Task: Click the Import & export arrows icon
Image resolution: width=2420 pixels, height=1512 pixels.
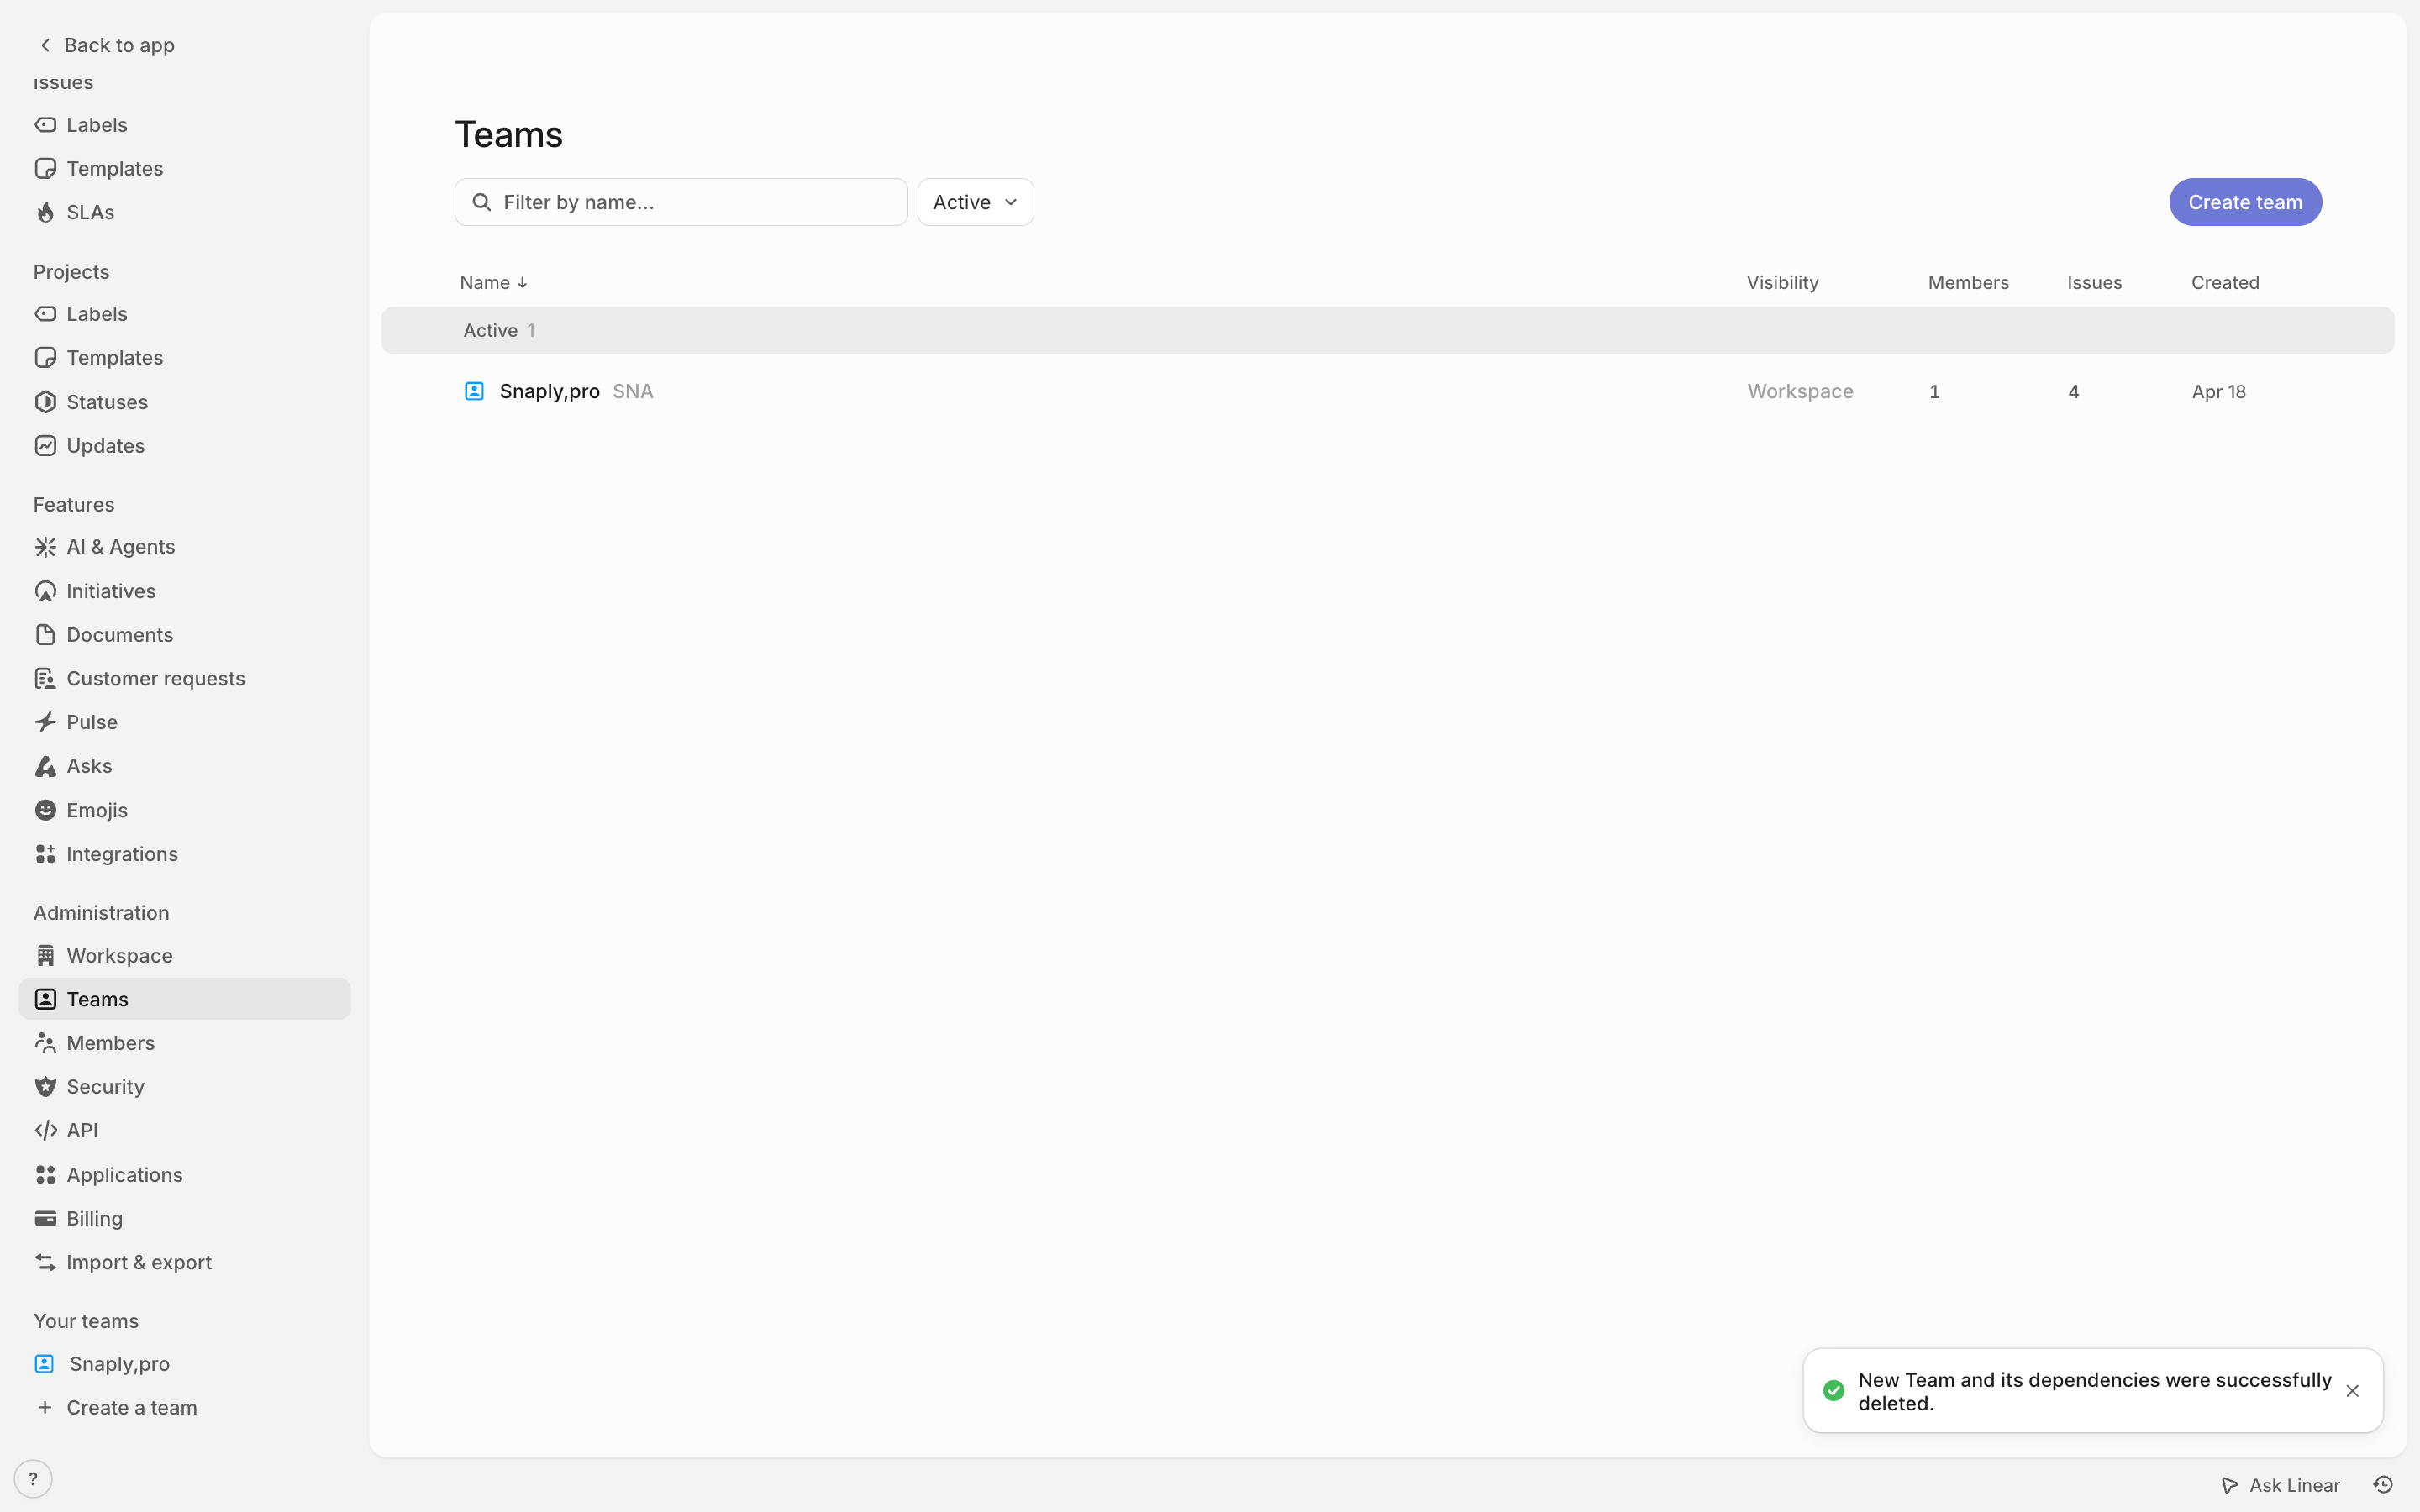Action: [x=45, y=1262]
